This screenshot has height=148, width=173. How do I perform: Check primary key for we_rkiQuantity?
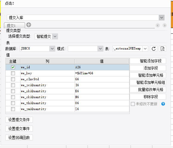(x=13, y=91)
